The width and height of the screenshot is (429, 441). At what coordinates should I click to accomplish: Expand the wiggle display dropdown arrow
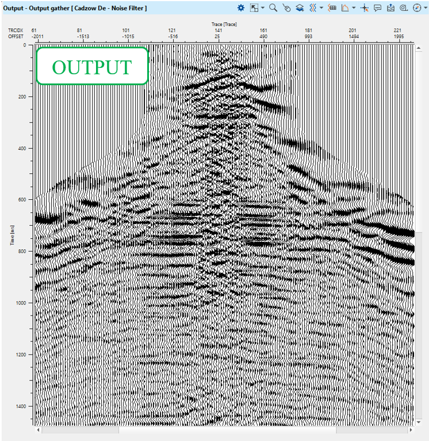pyautogui.click(x=321, y=8)
